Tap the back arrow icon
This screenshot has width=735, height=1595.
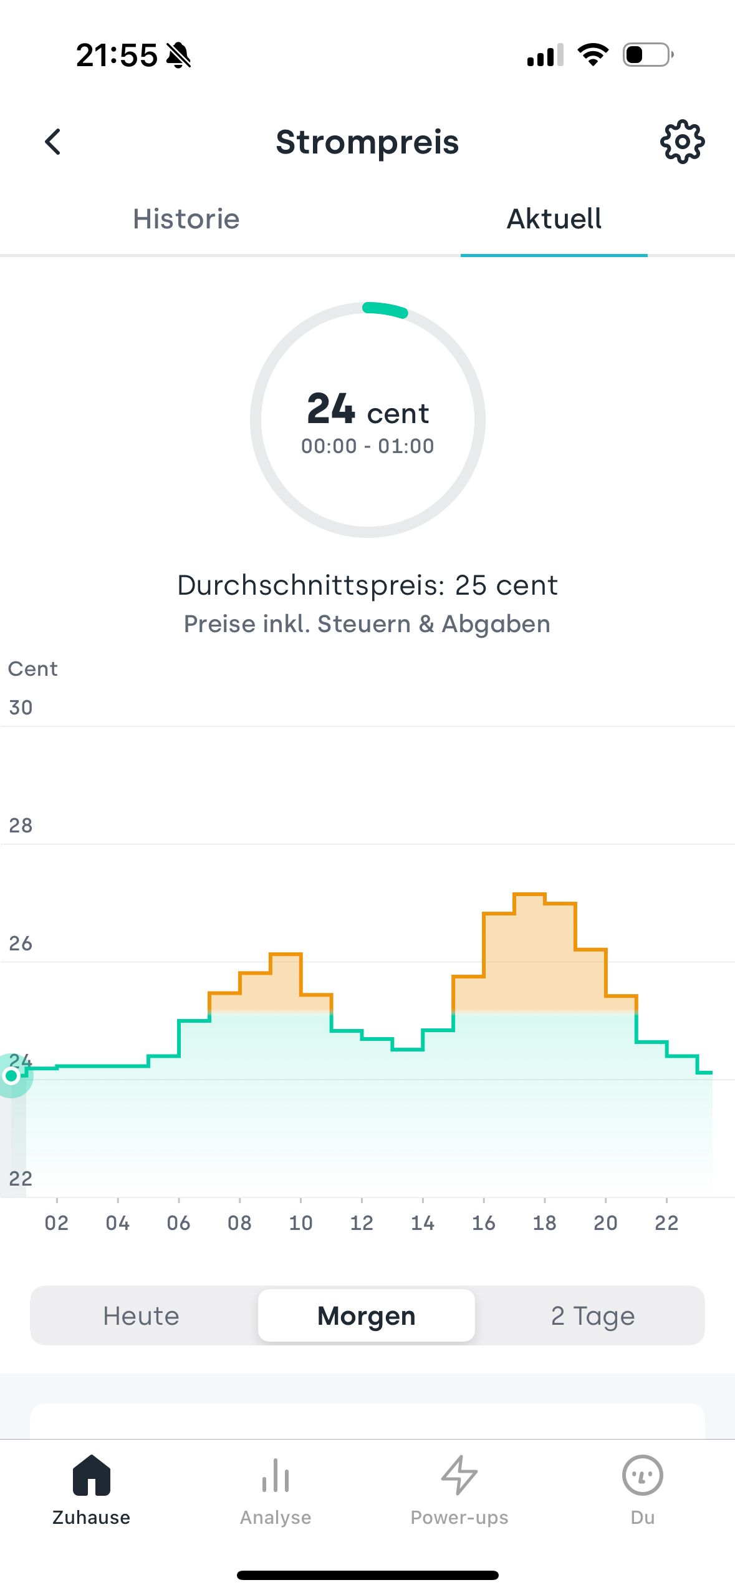[54, 142]
